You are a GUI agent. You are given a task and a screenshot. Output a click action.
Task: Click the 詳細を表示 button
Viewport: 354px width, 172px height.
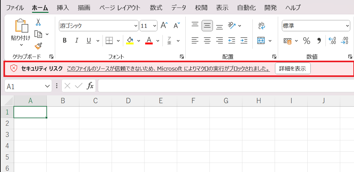pos(293,68)
